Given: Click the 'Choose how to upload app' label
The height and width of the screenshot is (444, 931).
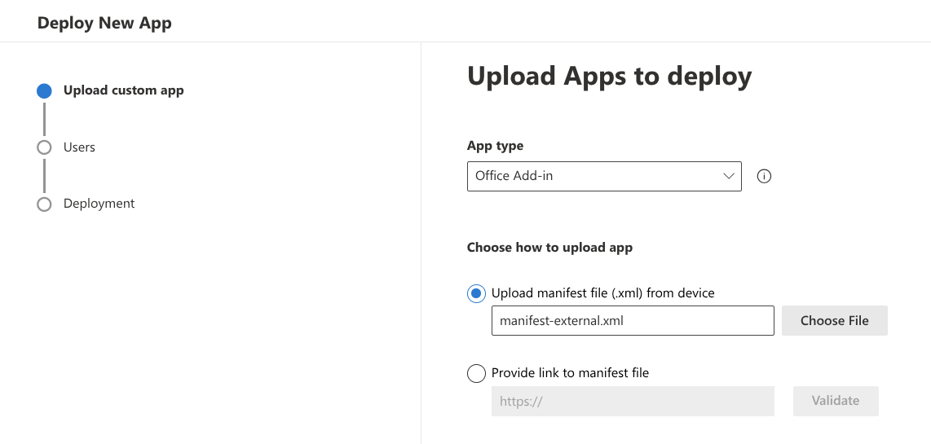Looking at the screenshot, I should tap(549, 248).
